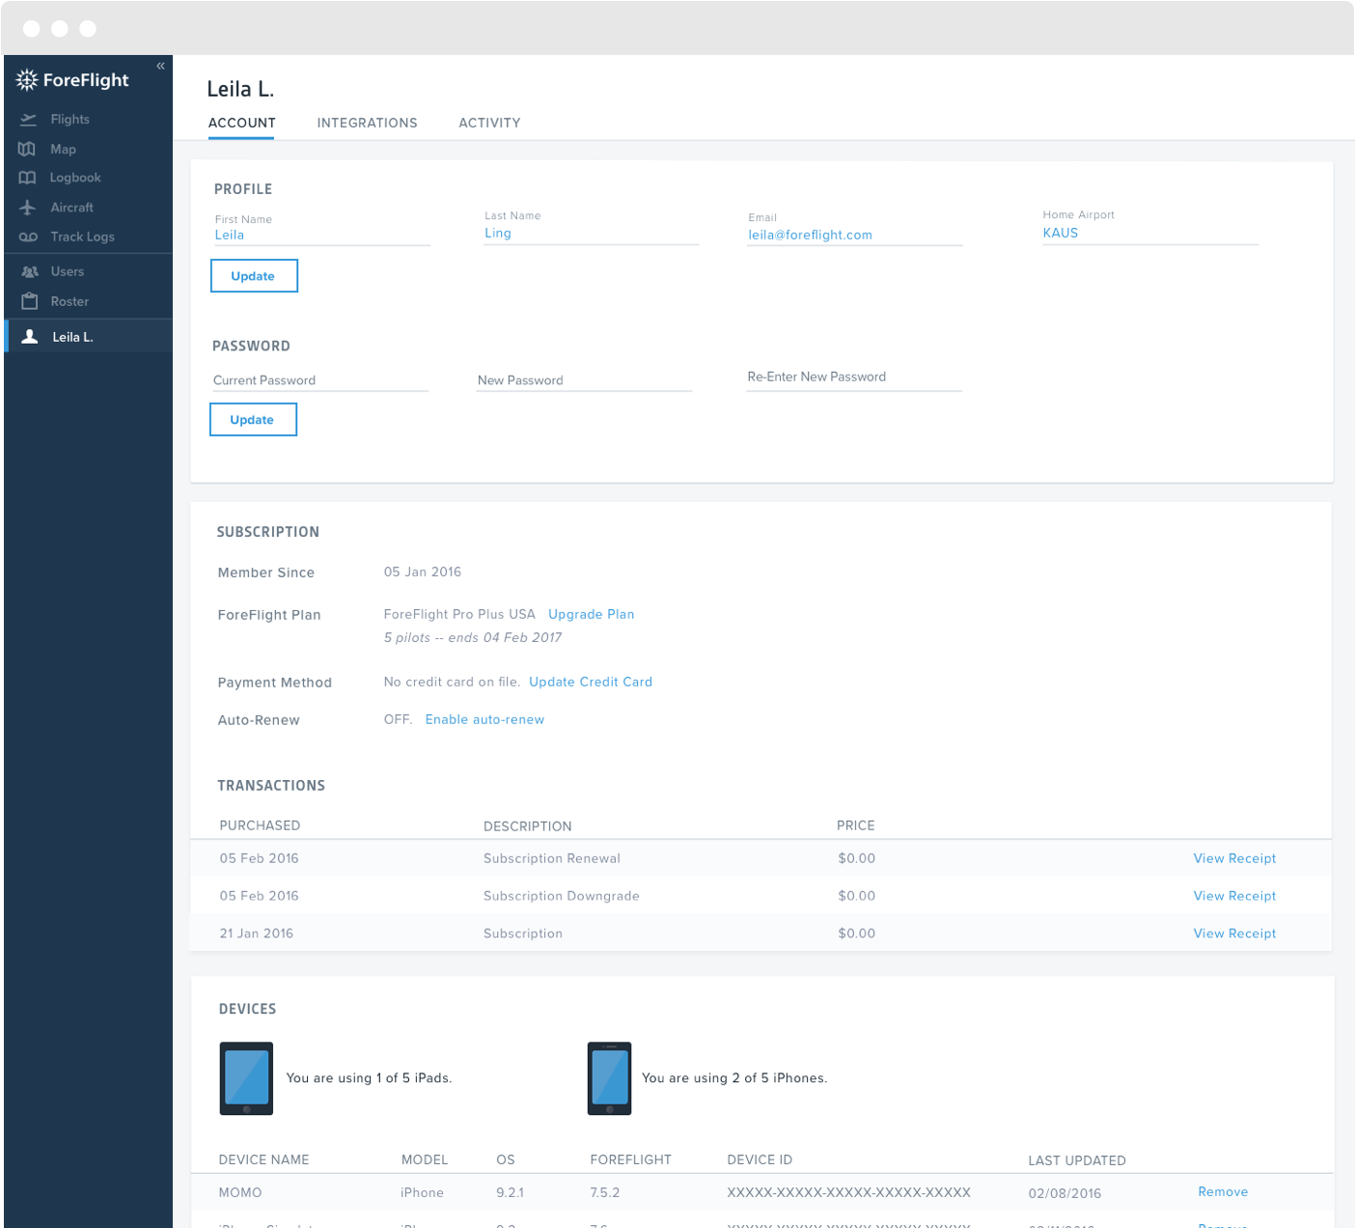Click Update button under Profile
This screenshot has height=1228, width=1355.
[x=254, y=276]
